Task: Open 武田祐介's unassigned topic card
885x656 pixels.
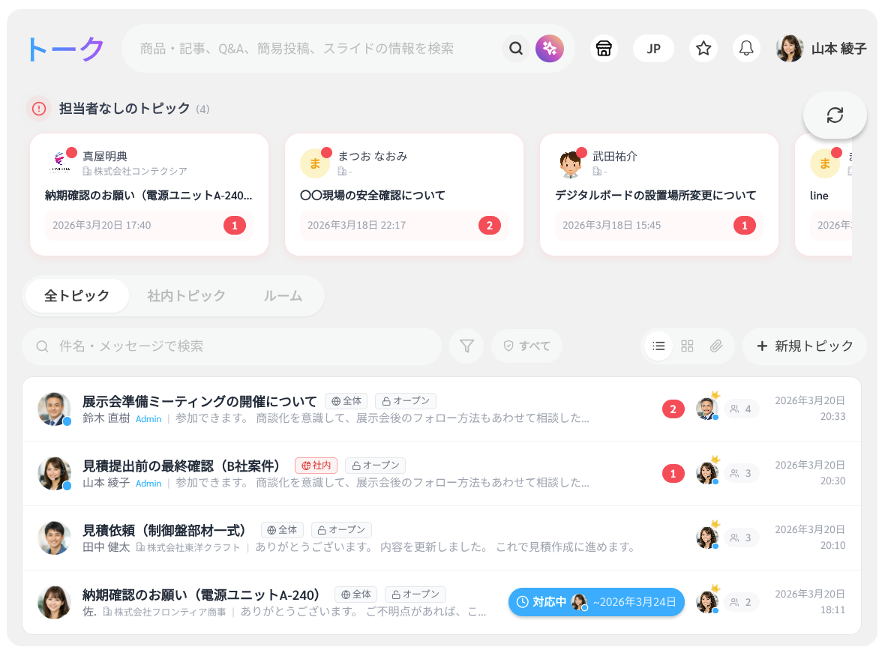Action: pyautogui.click(x=658, y=195)
